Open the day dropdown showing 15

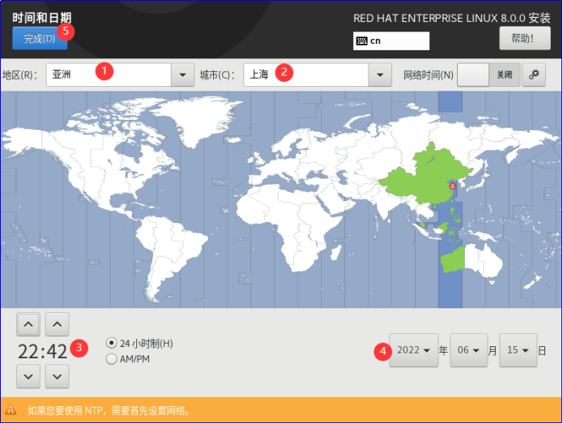click(x=518, y=350)
